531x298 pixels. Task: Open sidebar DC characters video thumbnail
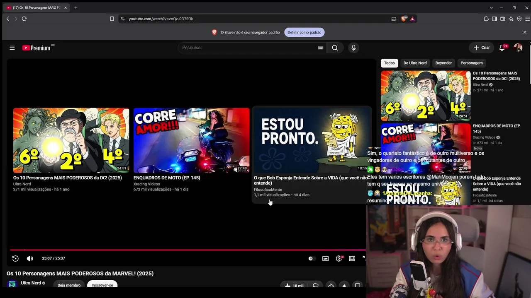click(426, 96)
